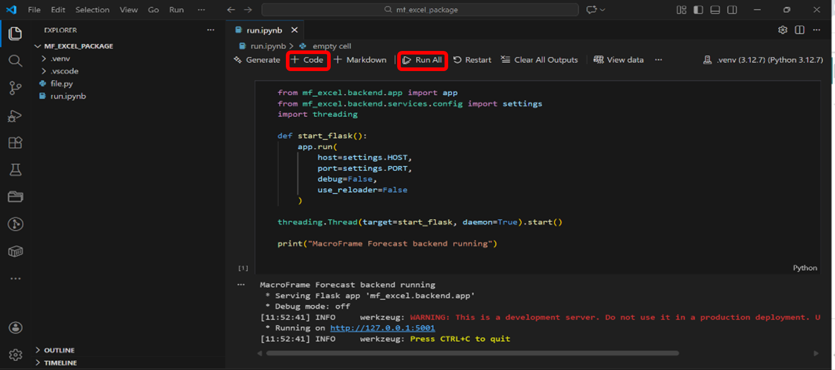Open the menu bar overflow ellipsis
Viewport: 835px width, 370px height.
click(201, 10)
